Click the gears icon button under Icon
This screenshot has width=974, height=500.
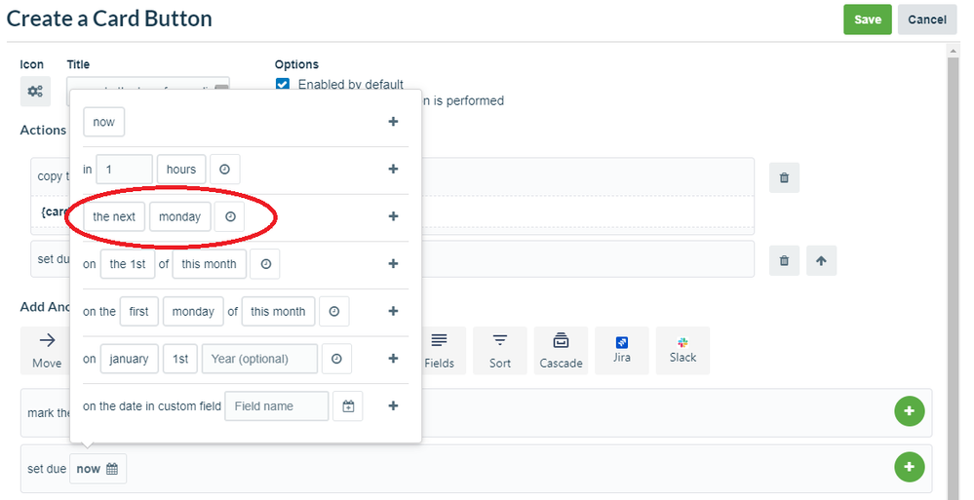35,92
